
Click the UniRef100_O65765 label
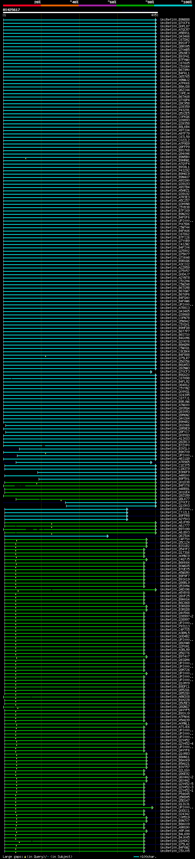point(175,77)
